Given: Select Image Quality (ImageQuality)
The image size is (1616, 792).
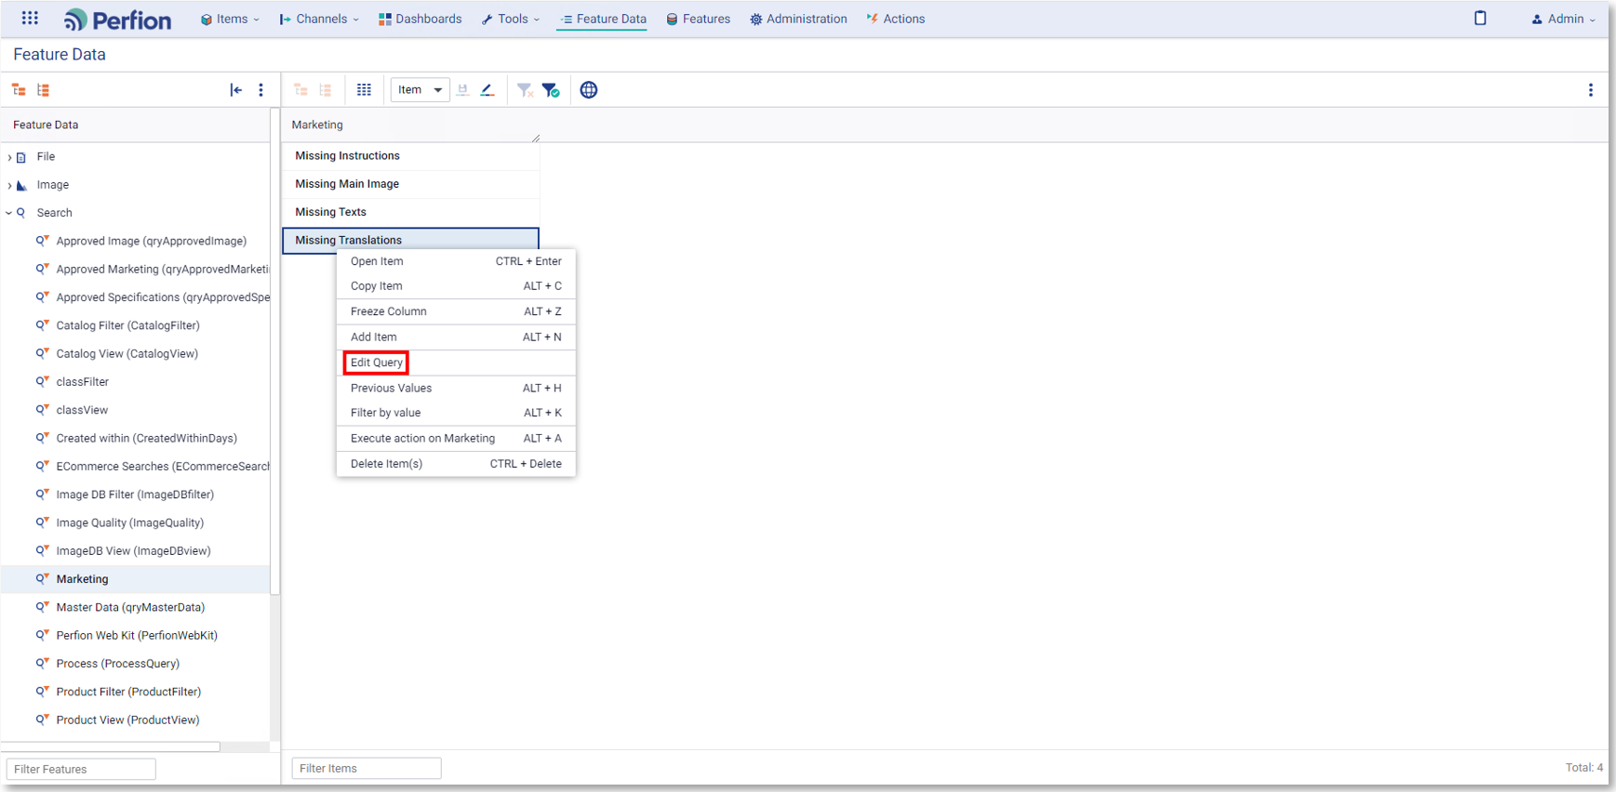Looking at the screenshot, I should coord(129,522).
